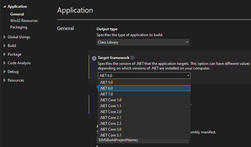This screenshot has width=251, height=147.
Task: Click the Output type heading
Action: pos(107,29)
